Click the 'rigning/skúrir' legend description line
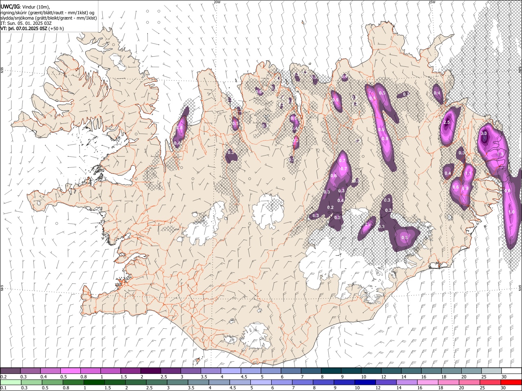522x391 pixels. point(47,12)
